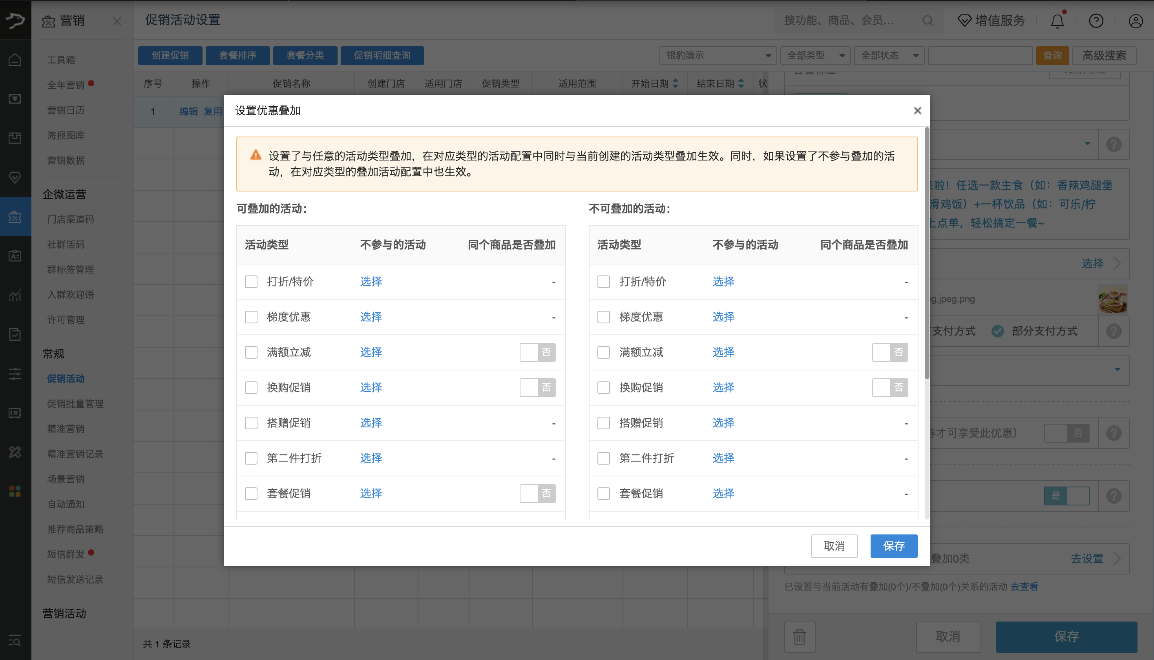The width and height of the screenshot is (1154, 660).
Task: Click the home icon in left sidebar
Action: [15, 59]
